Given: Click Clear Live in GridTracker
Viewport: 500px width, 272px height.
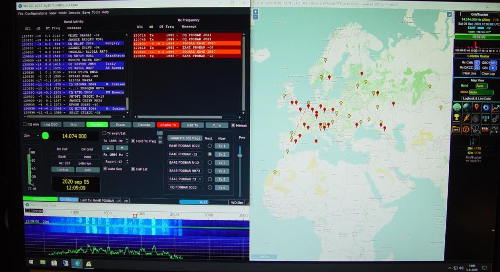Looking at the screenshot, I should point(469,73).
